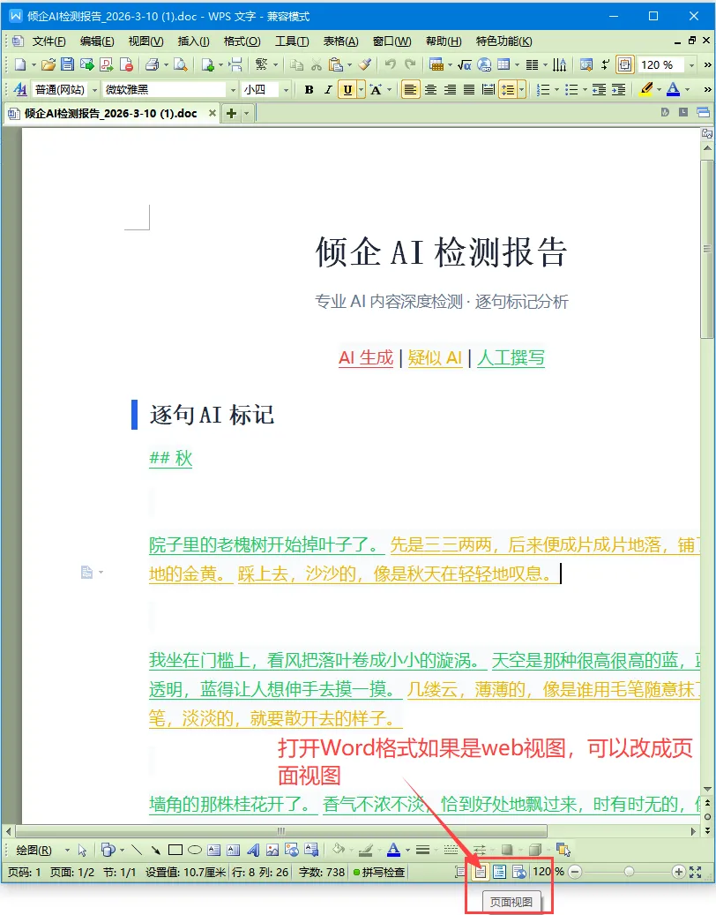Open the 微软雅黑 font name dropdown
This screenshot has height=915, width=716.
point(235,89)
